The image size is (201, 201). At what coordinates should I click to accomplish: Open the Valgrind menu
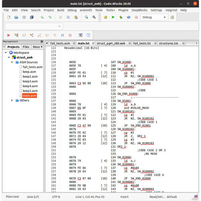(171, 10)
